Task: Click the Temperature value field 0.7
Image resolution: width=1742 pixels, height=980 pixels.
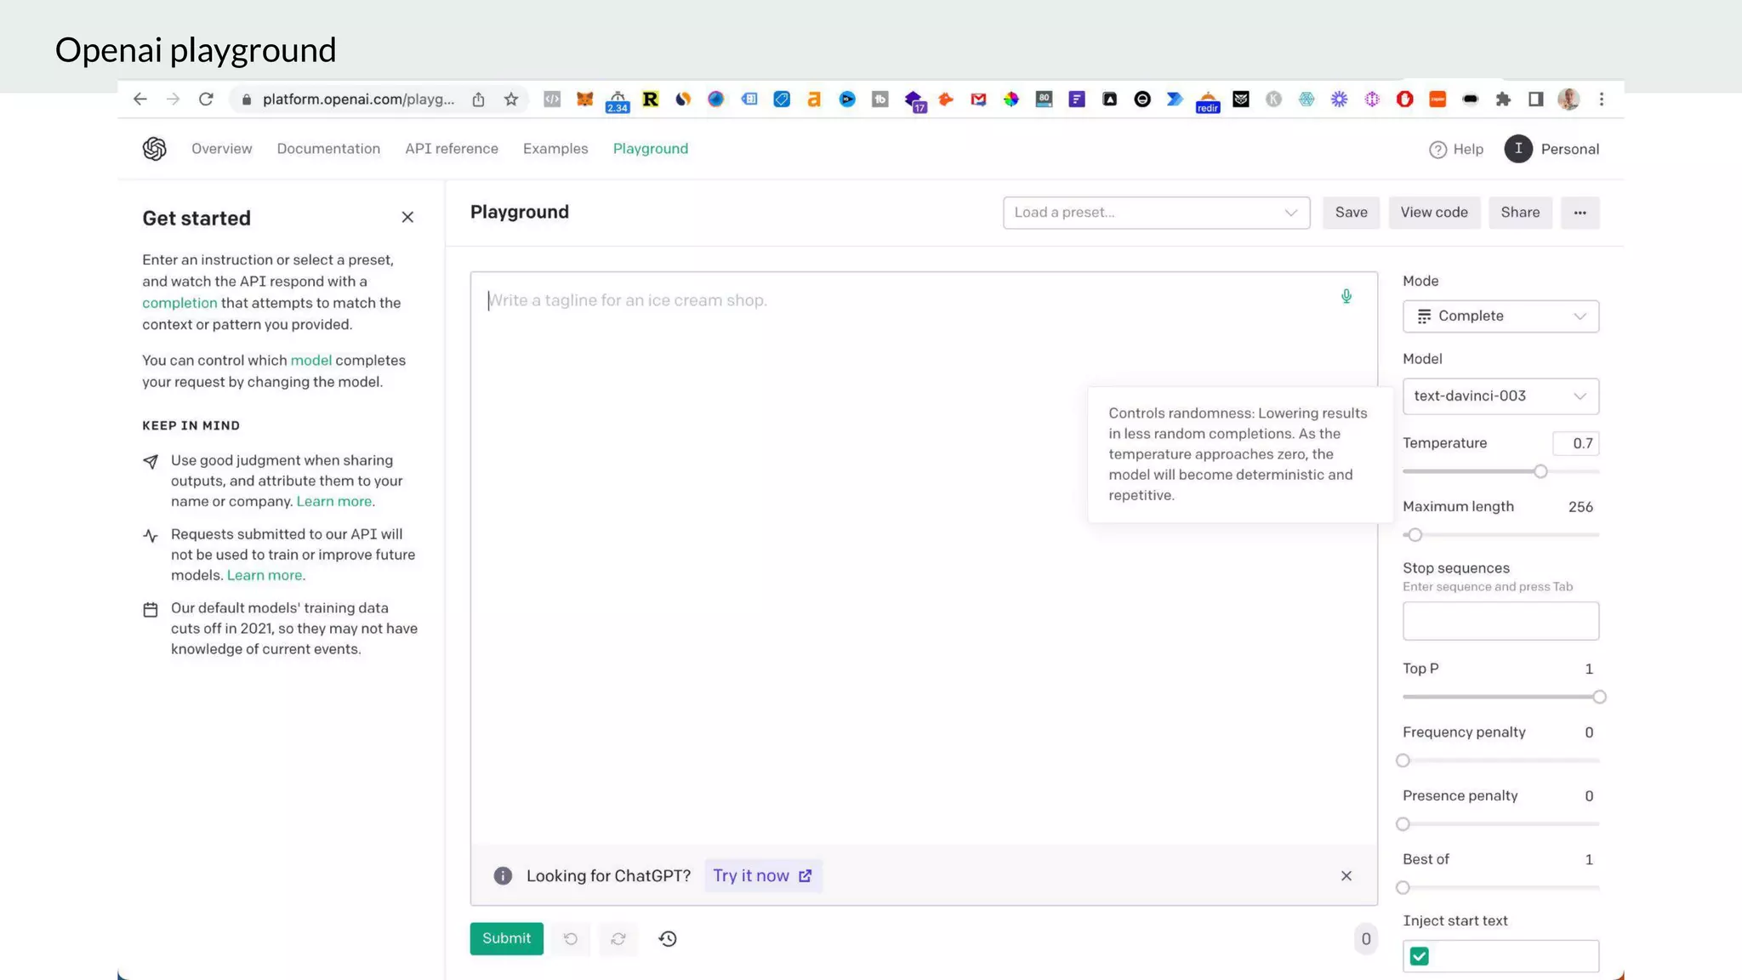Action: pyautogui.click(x=1576, y=443)
